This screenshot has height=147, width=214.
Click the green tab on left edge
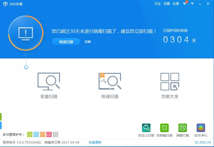1,117
